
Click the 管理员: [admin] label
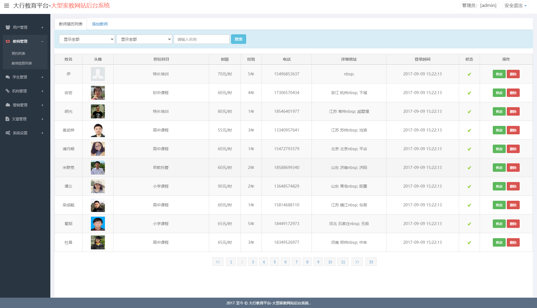pos(479,6)
